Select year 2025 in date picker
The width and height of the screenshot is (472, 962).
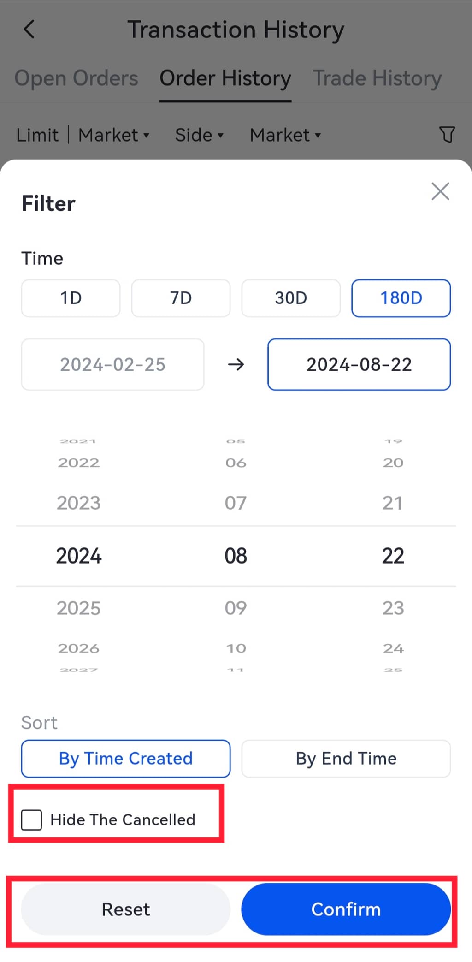pyautogui.click(x=79, y=608)
